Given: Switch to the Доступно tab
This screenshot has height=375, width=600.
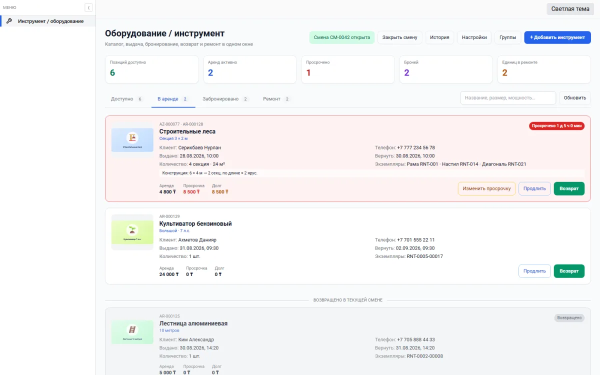Looking at the screenshot, I should [127, 99].
